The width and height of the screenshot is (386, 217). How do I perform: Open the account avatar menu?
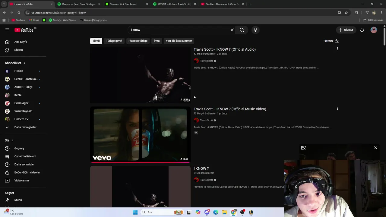374,30
